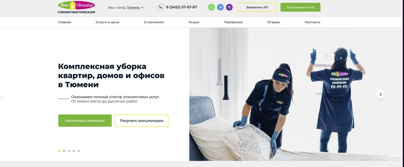The height and width of the screenshot is (167, 404).
Task: Call the phone number 8 (3452) 57-67-87
Action: 181,7
